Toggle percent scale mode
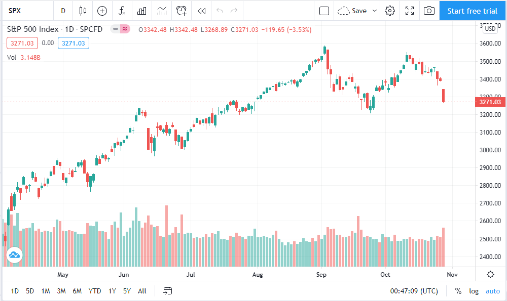 coord(458,291)
